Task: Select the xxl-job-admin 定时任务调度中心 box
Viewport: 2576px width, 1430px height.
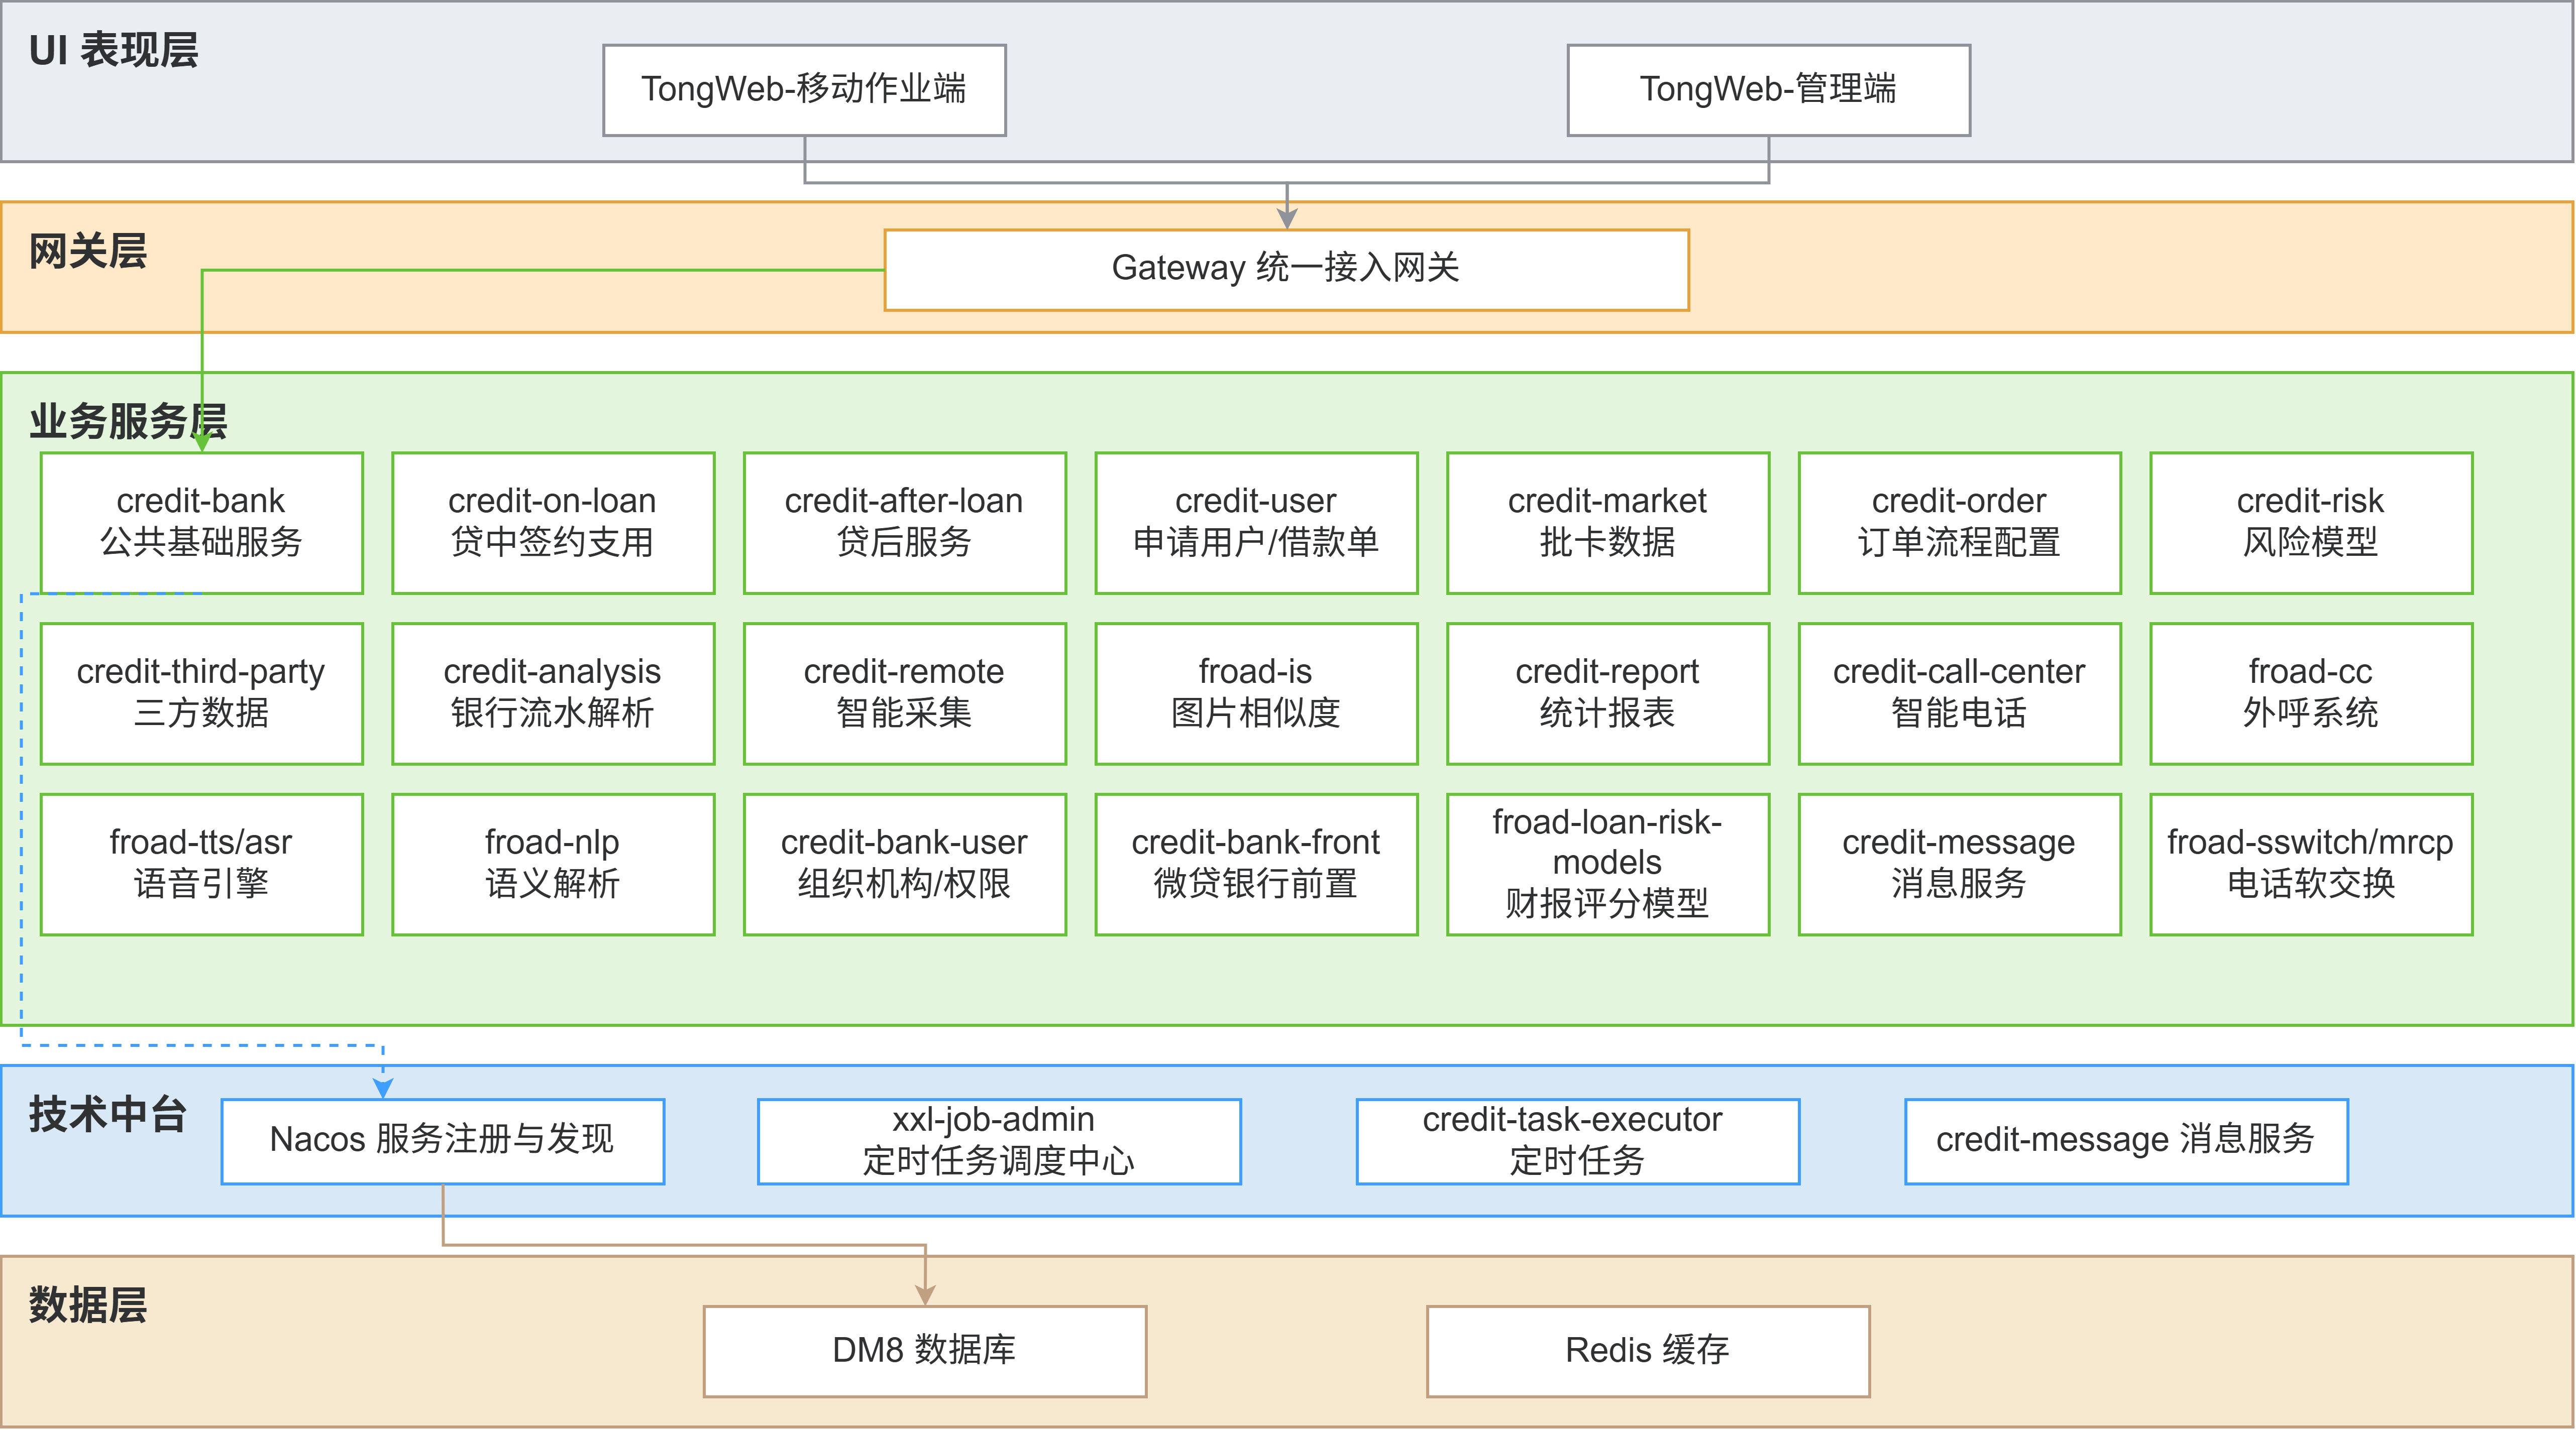Action: coord(999,1141)
